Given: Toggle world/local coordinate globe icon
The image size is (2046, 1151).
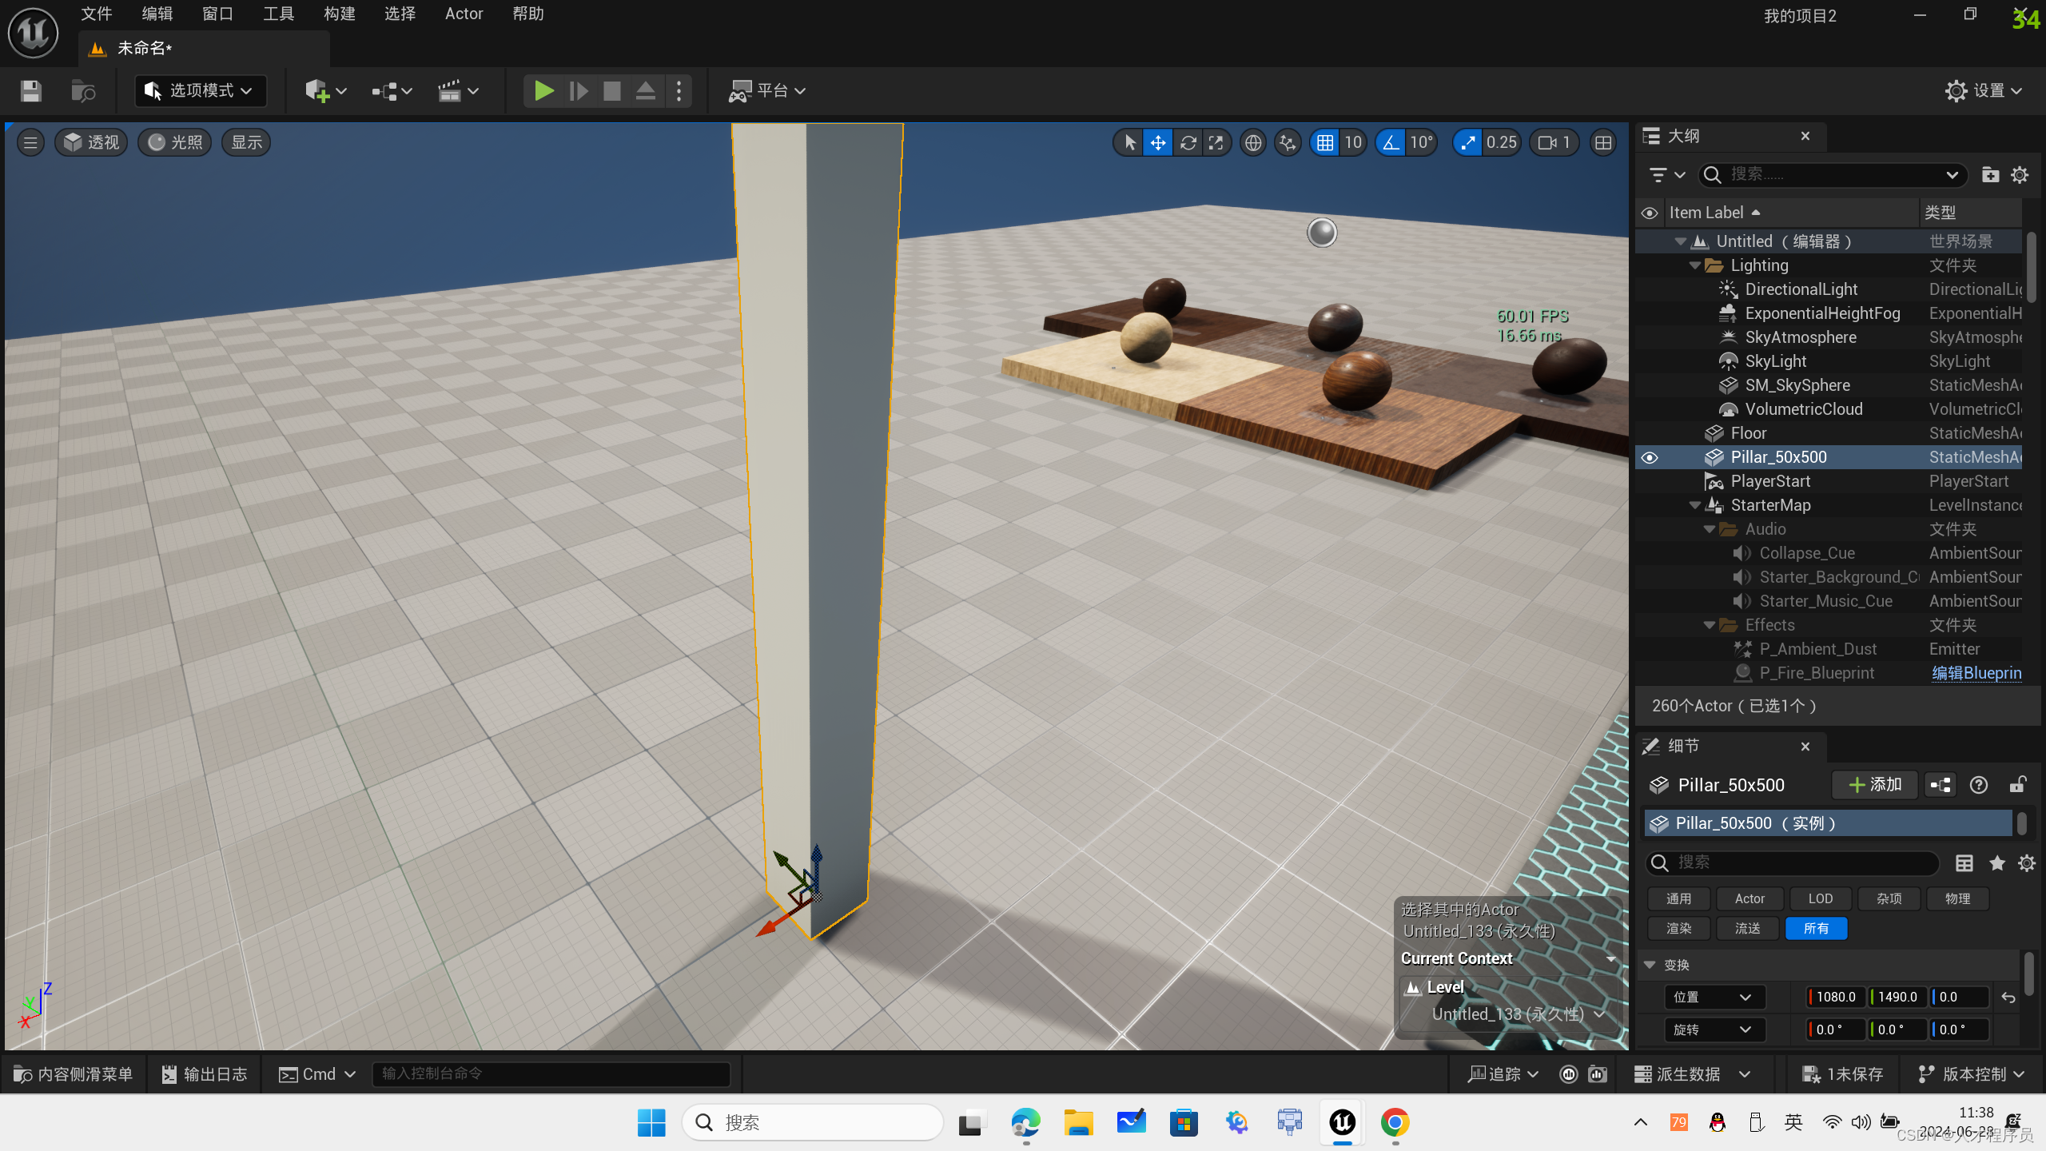Looking at the screenshot, I should click(1253, 142).
